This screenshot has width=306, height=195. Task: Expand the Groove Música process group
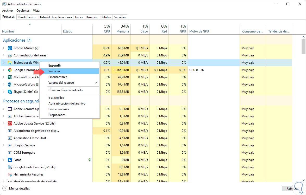coord(4,48)
